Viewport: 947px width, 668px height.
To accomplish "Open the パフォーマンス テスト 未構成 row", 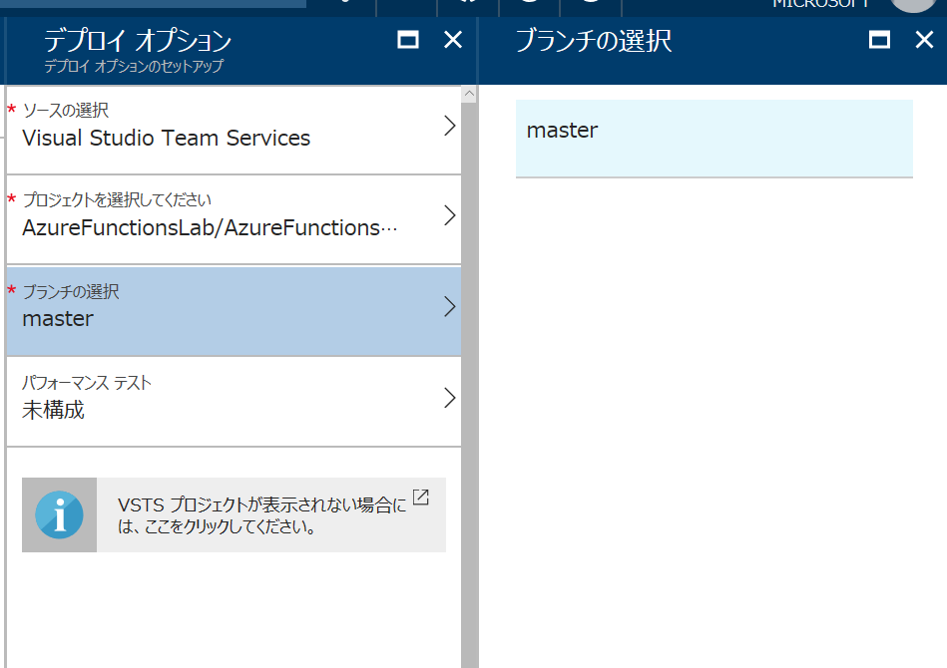I will click(234, 402).
